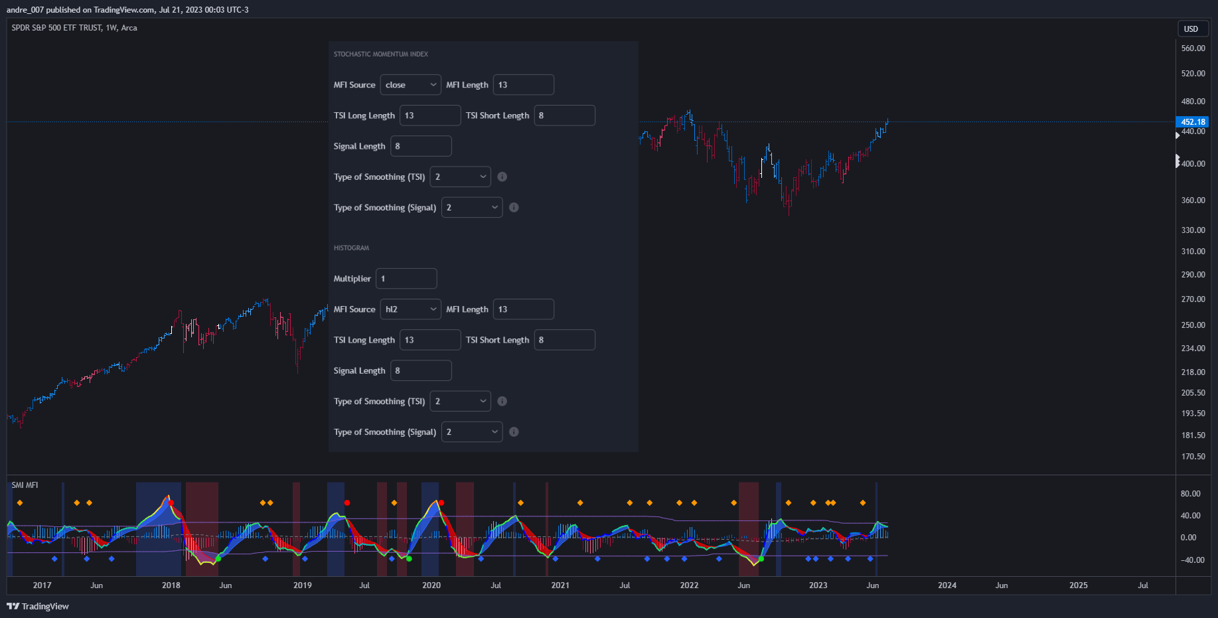Click the Multiplier input field
Screen dimensions: 1218x618
point(406,279)
